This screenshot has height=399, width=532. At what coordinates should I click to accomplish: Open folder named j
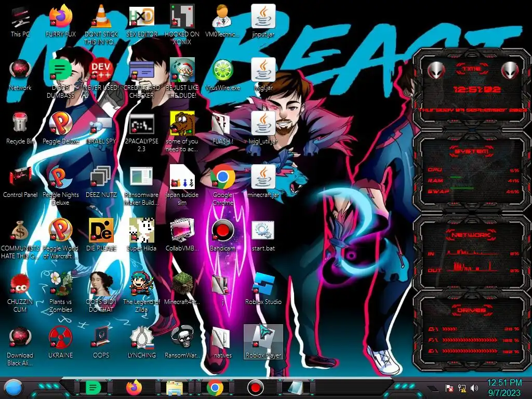tap(222, 288)
